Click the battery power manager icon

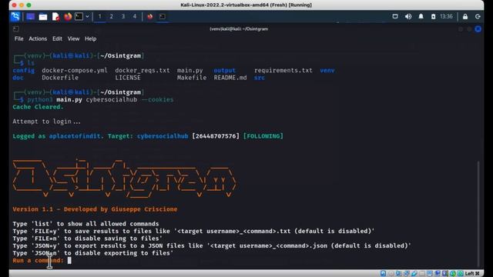point(433,16)
